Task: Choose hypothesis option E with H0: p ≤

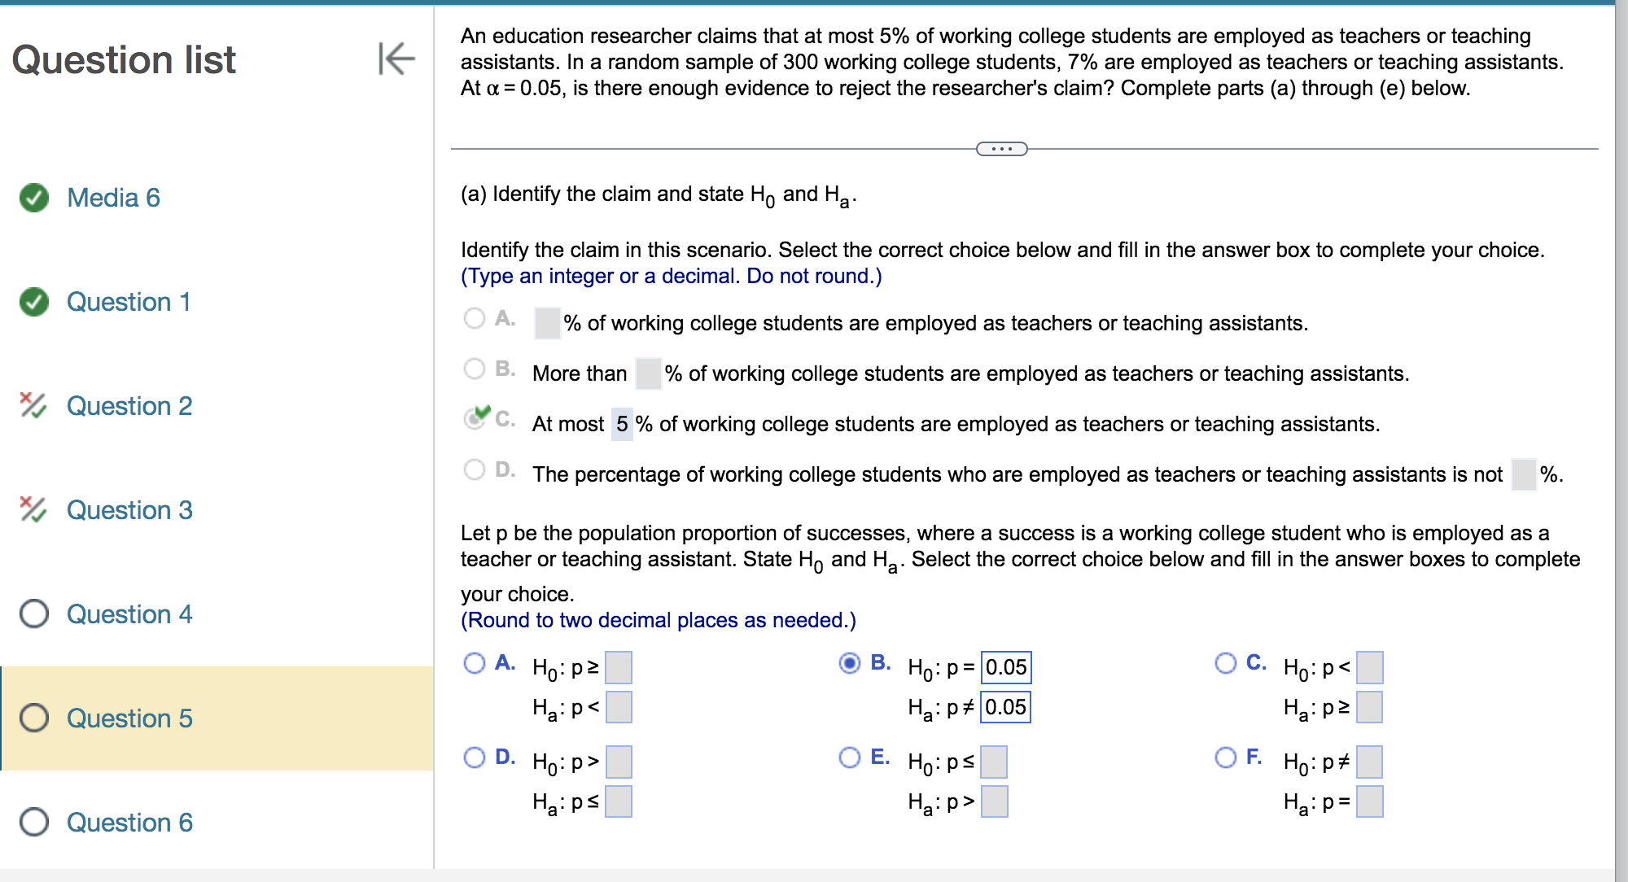Action: (x=849, y=757)
